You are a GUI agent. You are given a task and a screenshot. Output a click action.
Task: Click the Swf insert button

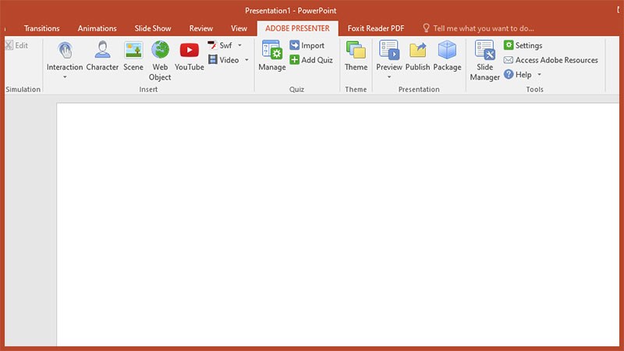(220, 45)
